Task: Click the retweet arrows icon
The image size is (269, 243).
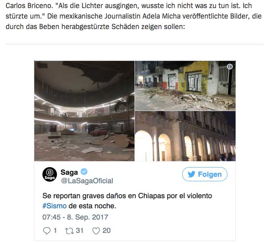Action: 69,231
